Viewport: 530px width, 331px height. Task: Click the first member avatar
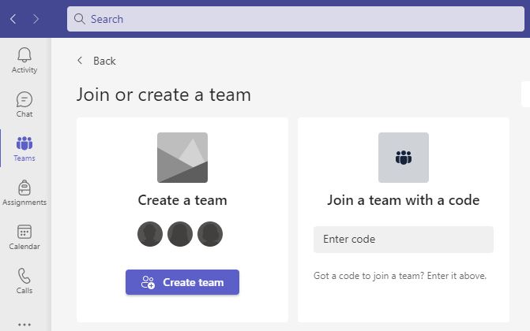[150, 234]
